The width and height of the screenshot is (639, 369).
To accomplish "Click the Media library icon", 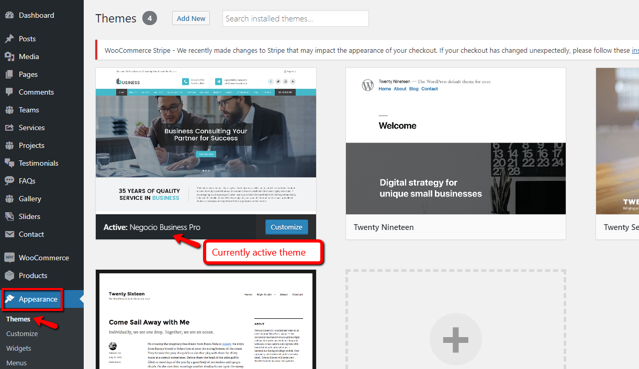I will [x=9, y=56].
